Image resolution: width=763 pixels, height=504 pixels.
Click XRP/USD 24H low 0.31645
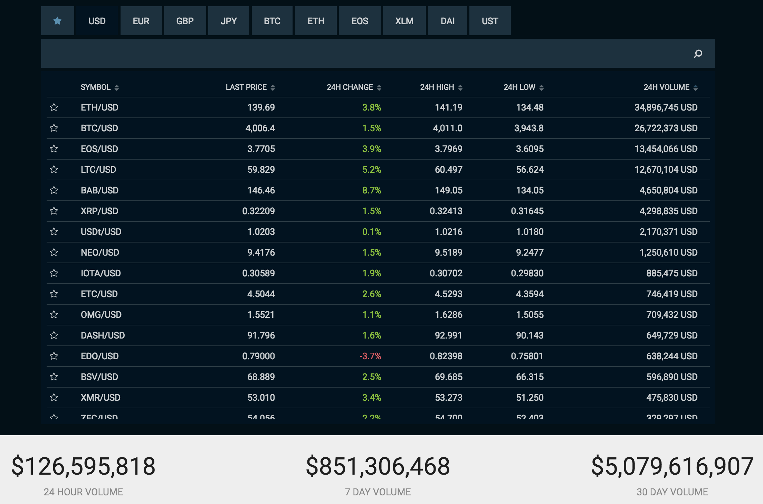pos(527,211)
